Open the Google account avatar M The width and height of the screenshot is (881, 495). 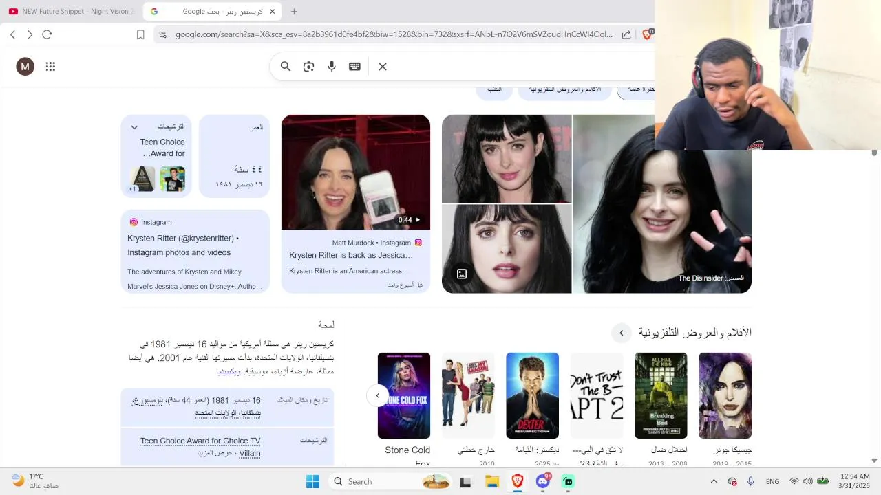(25, 67)
